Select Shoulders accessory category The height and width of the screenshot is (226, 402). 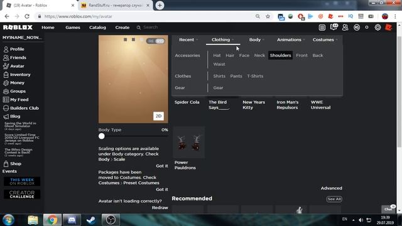tap(281, 55)
